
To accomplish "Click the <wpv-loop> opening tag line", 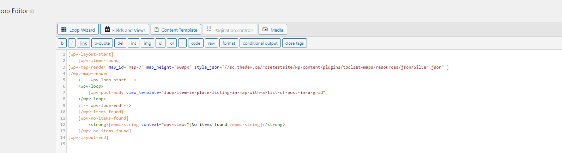I will coord(91,86).
